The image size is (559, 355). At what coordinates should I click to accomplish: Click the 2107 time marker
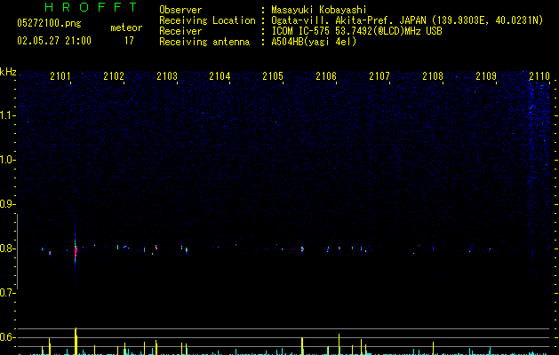coord(379,76)
